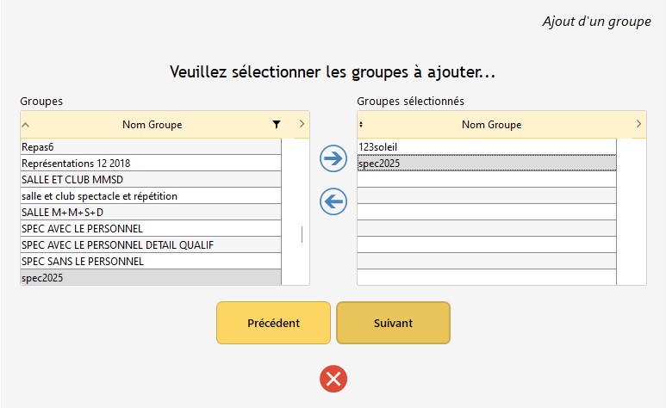Image resolution: width=666 pixels, height=408 pixels.
Task: Click Nom Groupe header in Groupes table
Action: click(152, 125)
